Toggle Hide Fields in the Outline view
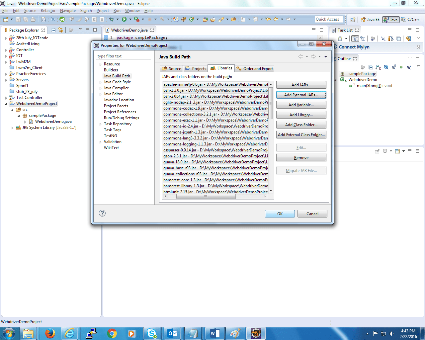 click(386, 67)
